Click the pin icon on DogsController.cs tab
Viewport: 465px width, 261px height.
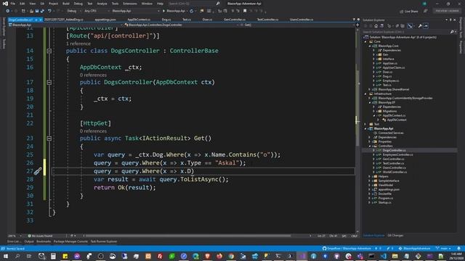pos(36,20)
